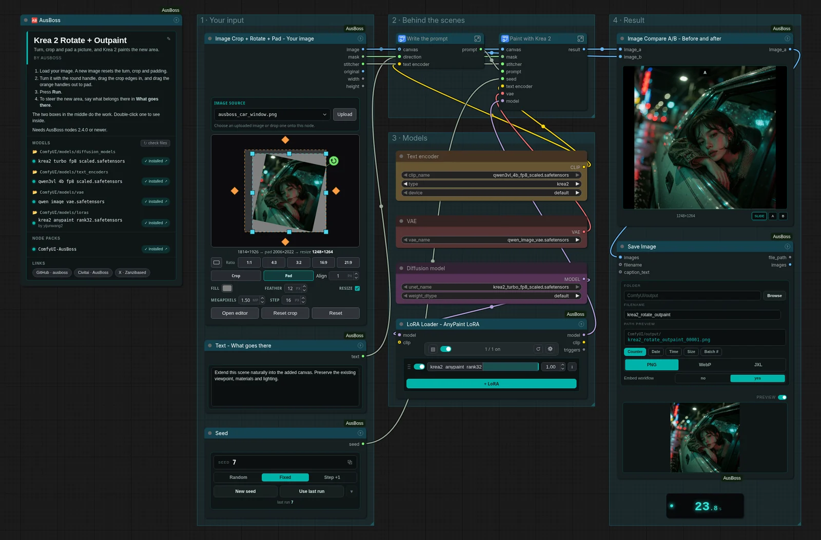Click the LoRA Loader refresh icon
Image resolution: width=821 pixels, height=540 pixels.
coord(538,349)
